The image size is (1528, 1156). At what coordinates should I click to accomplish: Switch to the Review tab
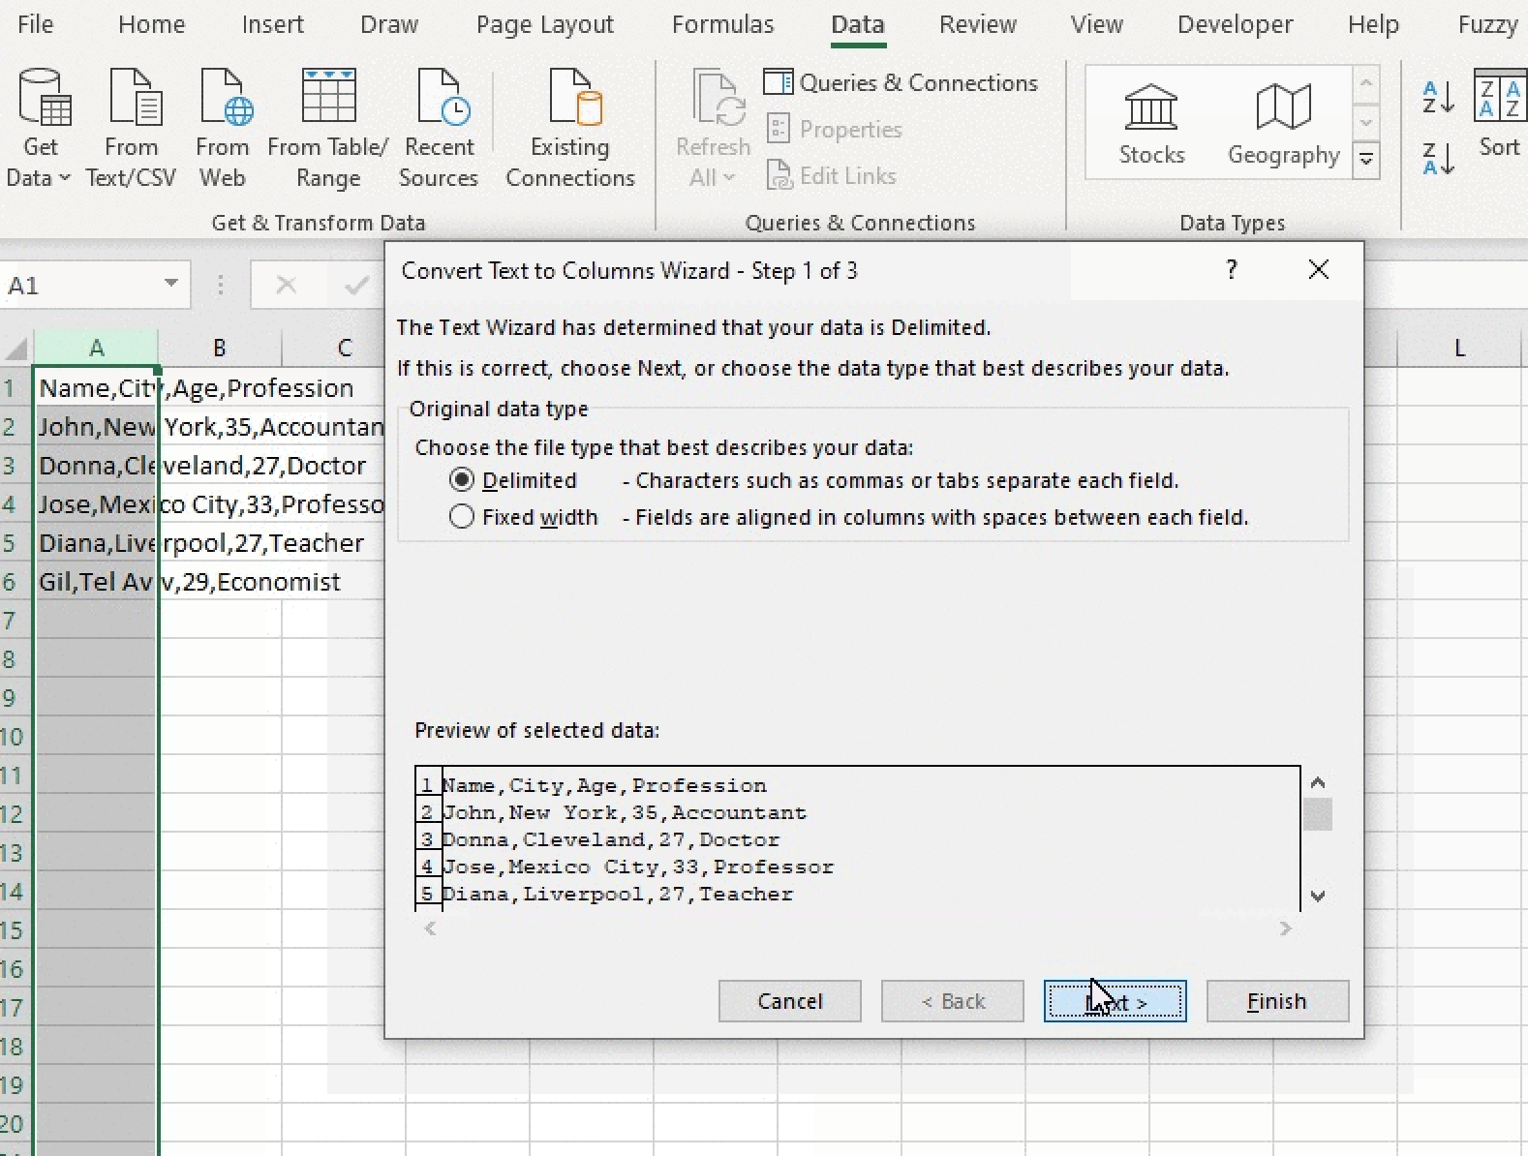(x=977, y=24)
